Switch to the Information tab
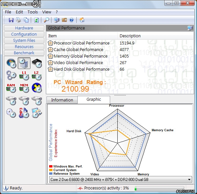Image resolution: width=197 pixels, height=194 pixels. point(62,100)
